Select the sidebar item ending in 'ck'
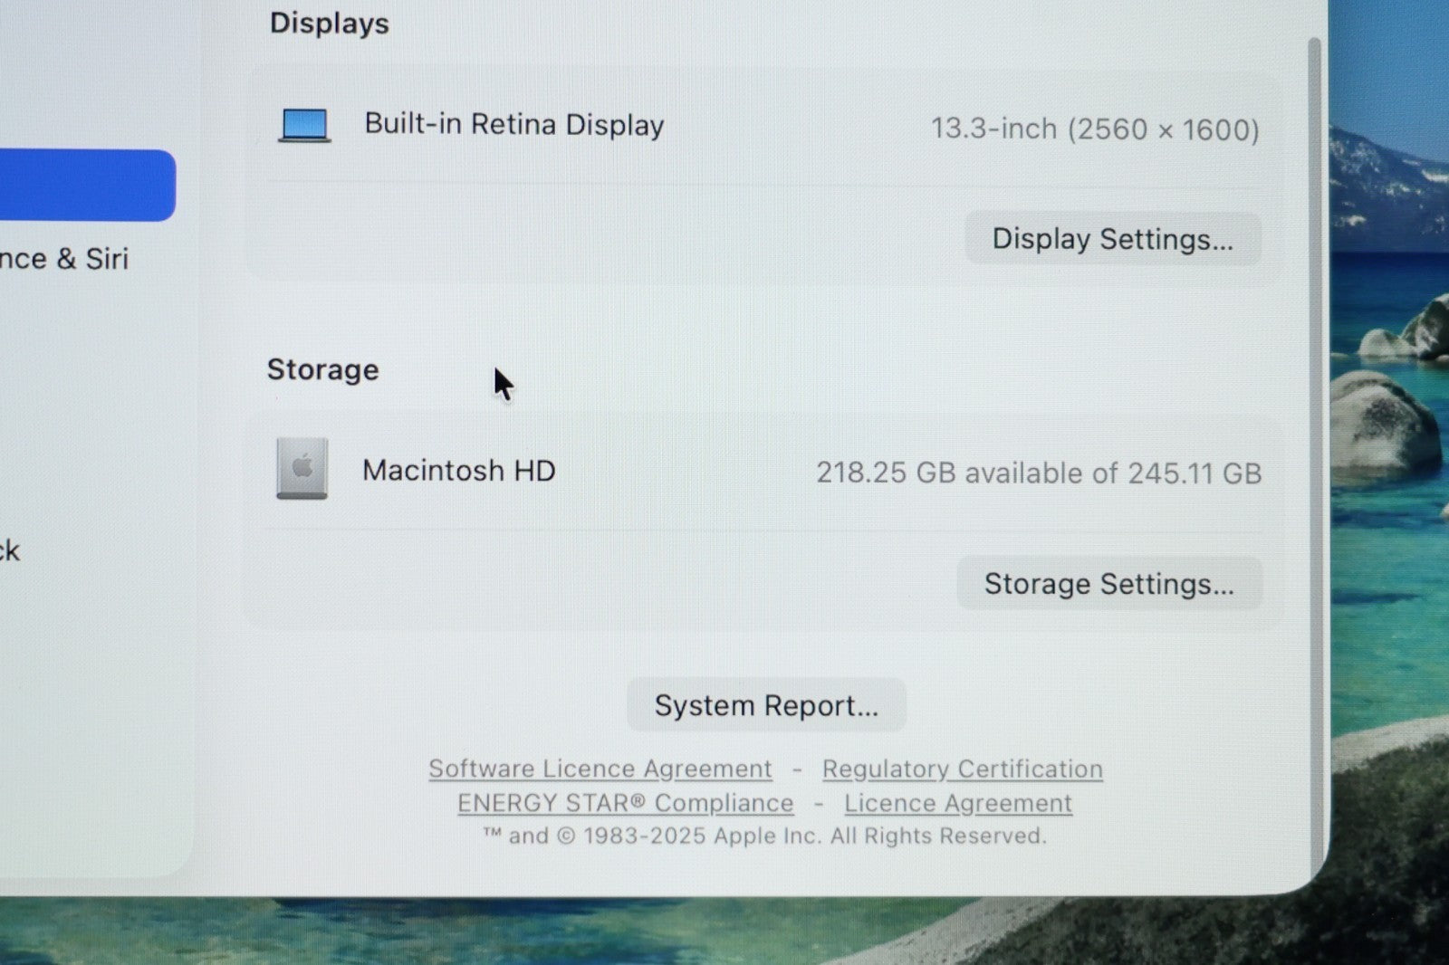 [10, 550]
